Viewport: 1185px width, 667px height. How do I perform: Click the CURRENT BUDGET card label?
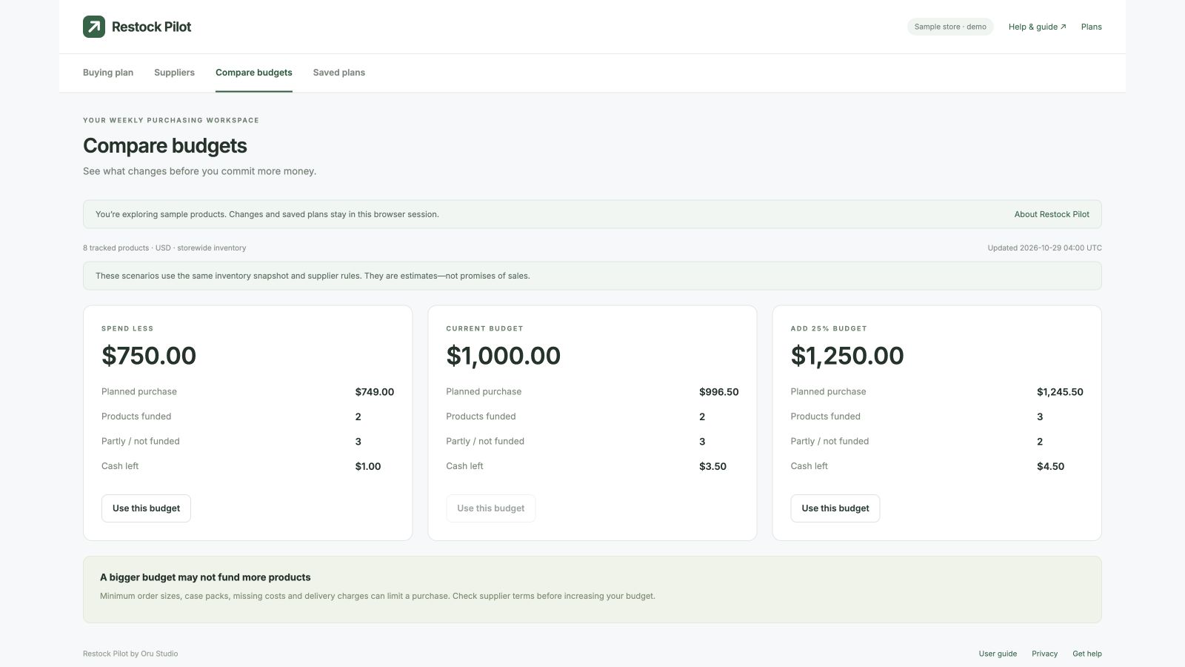coord(484,328)
